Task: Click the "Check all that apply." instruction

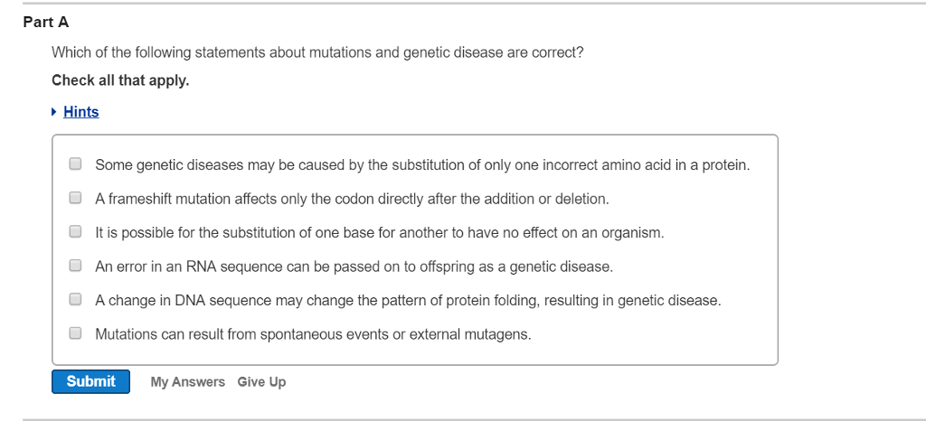Action: 120,80
